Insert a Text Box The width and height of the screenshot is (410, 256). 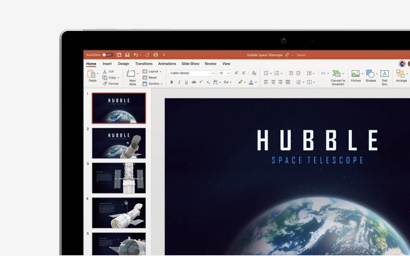(x=384, y=76)
